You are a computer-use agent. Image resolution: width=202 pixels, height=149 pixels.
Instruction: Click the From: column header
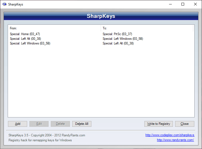click(54, 28)
